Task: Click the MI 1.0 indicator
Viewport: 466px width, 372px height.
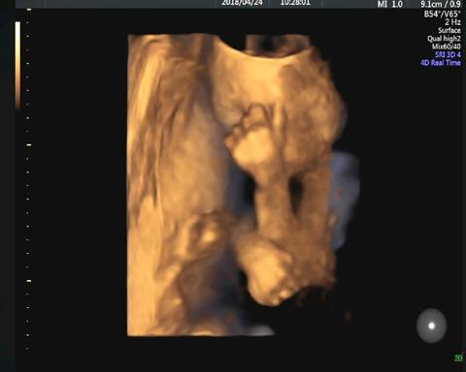Action: (390, 4)
